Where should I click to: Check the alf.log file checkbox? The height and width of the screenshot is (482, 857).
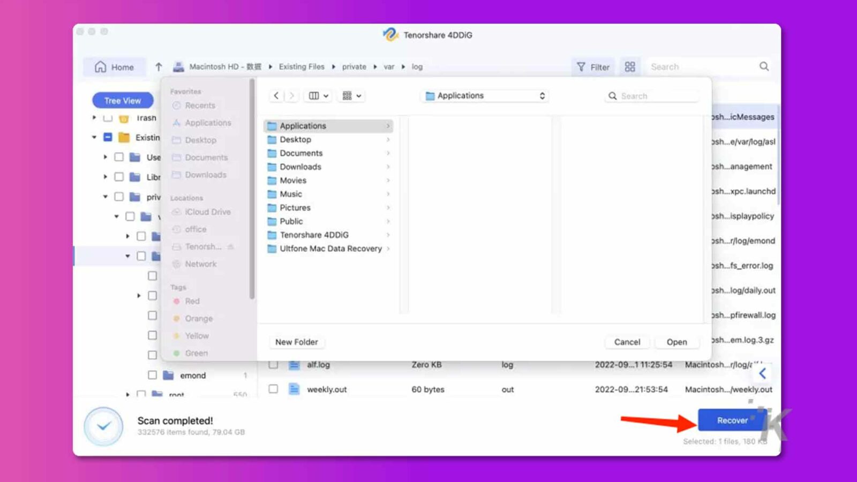273,364
